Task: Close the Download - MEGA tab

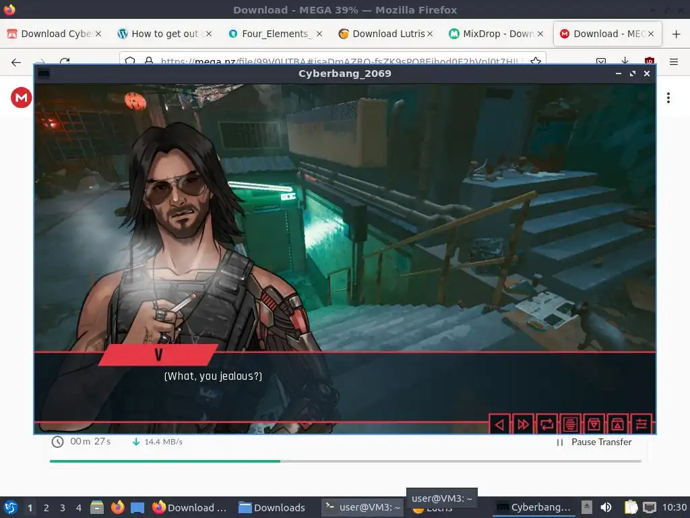Action: [650, 34]
